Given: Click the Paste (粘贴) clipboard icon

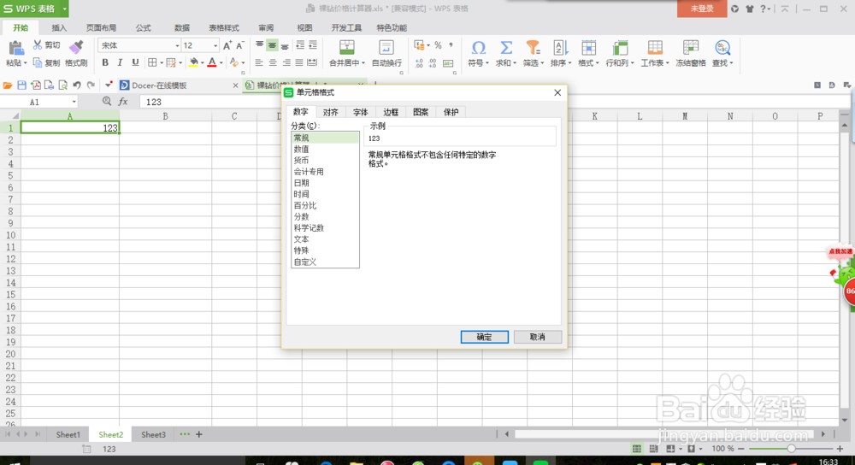Looking at the screenshot, I should tap(15, 49).
